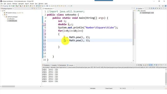Image resolution: width=167 pixels, height=94 pixels.
Task: Open New Console View dropdown arrow
Action: 162,65
